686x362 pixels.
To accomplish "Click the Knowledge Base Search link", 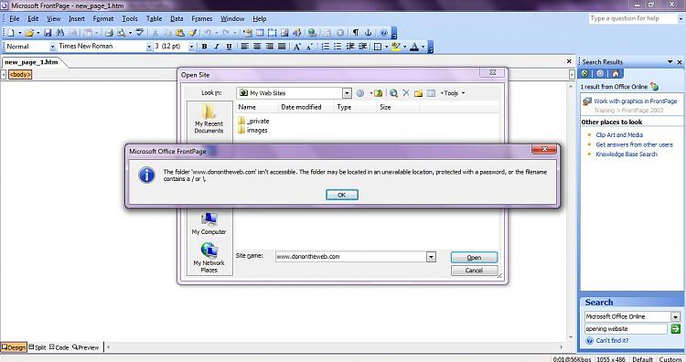I will pos(627,154).
